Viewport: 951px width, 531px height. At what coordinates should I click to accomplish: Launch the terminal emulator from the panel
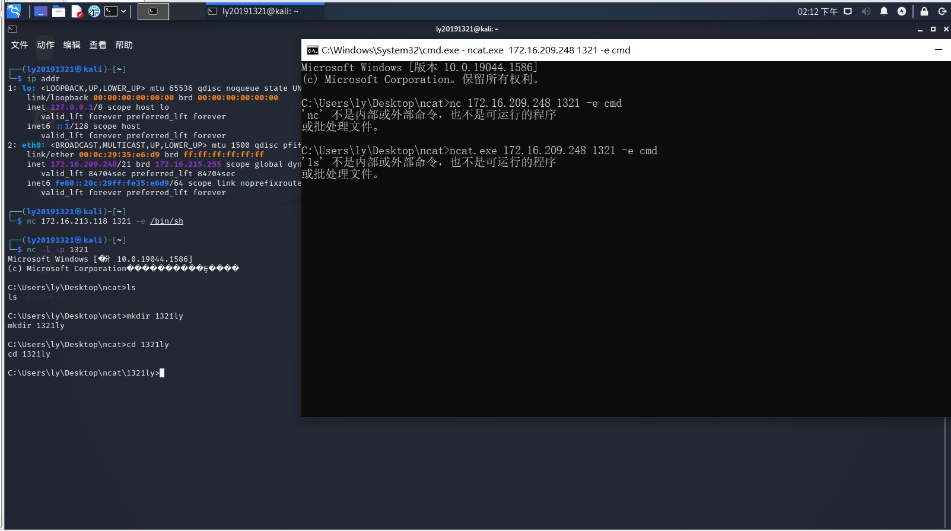pyautogui.click(x=111, y=11)
